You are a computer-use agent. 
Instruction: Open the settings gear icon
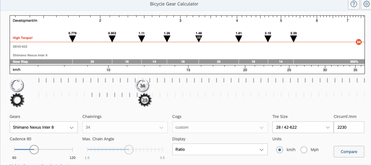tap(366, 4)
